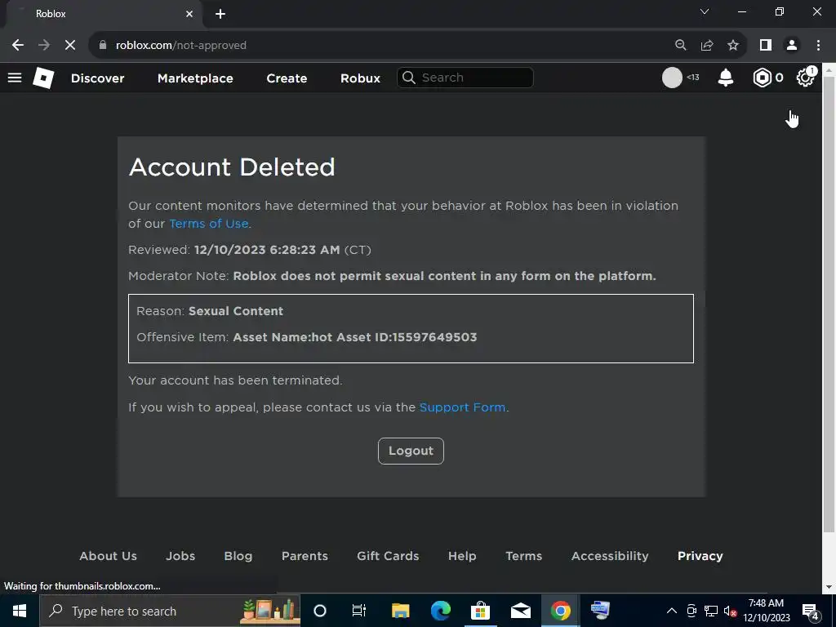Open the Windows action center
The image size is (836, 627).
point(811,611)
